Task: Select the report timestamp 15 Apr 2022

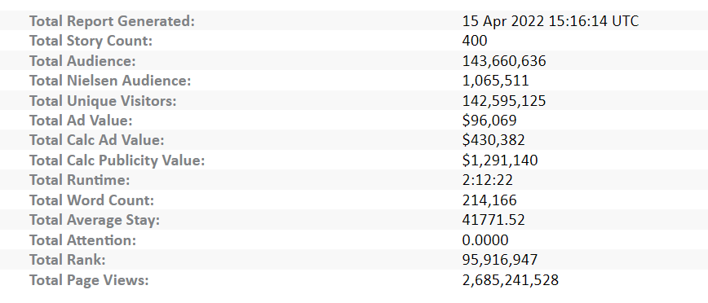Action: point(551,21)
